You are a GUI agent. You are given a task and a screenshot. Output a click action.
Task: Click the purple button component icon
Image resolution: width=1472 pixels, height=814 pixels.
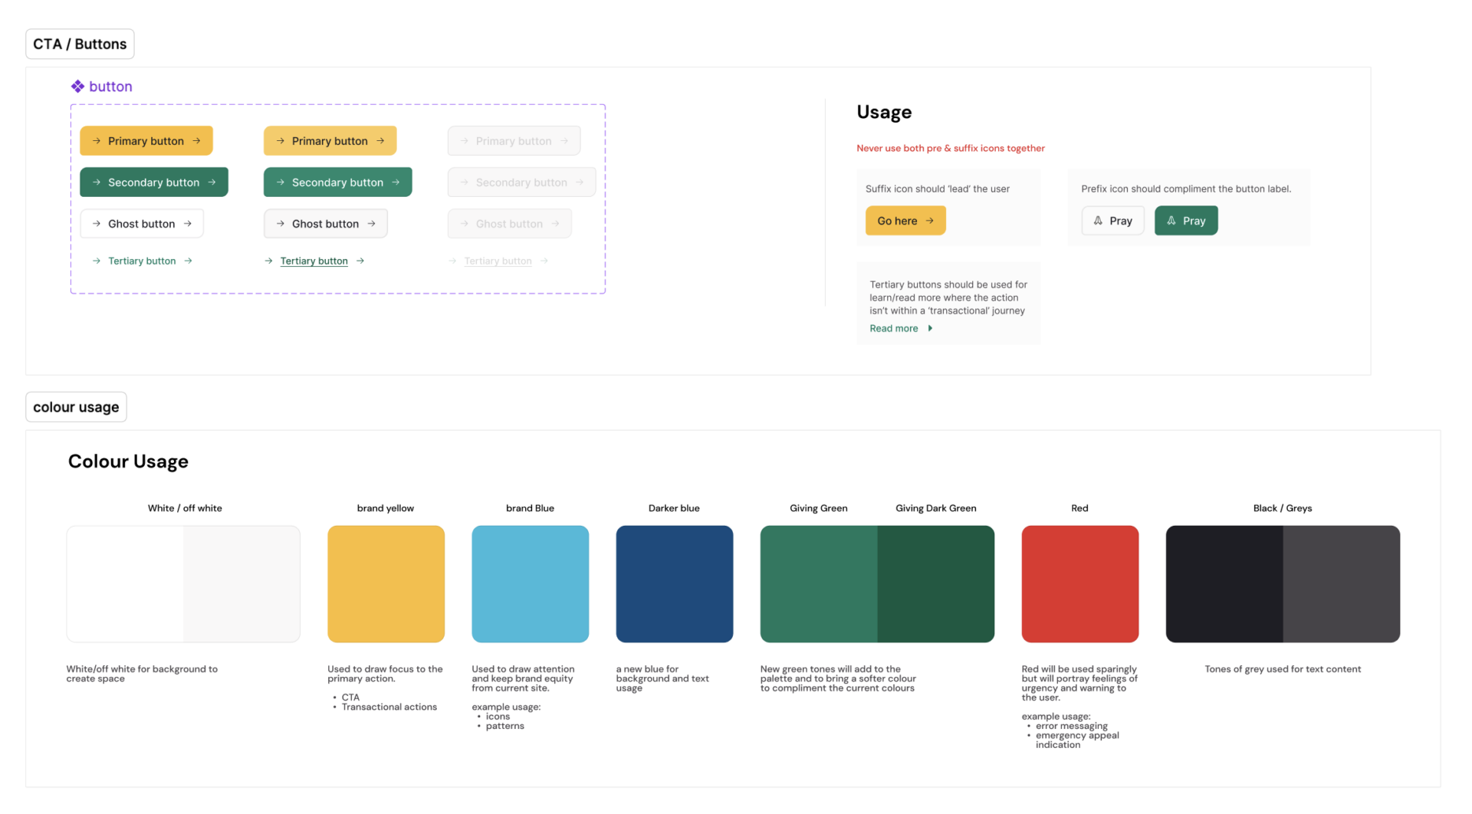pos(77,87)
